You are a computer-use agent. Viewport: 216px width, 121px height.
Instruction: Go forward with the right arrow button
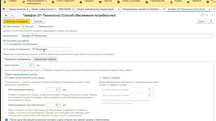coord(12,15)
